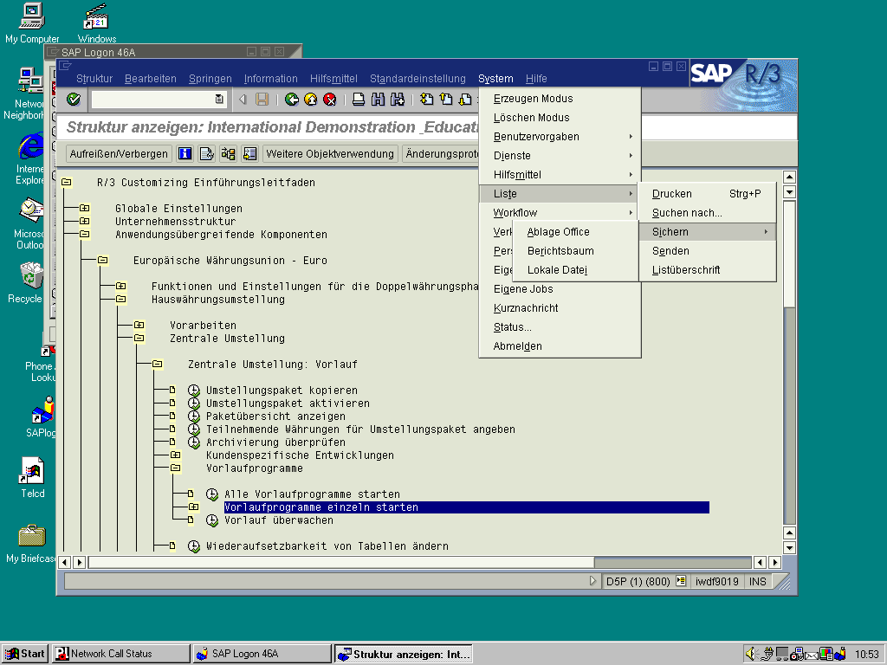
Task: Click the Weitere Objektverwendung button
Action: [330, 154]
